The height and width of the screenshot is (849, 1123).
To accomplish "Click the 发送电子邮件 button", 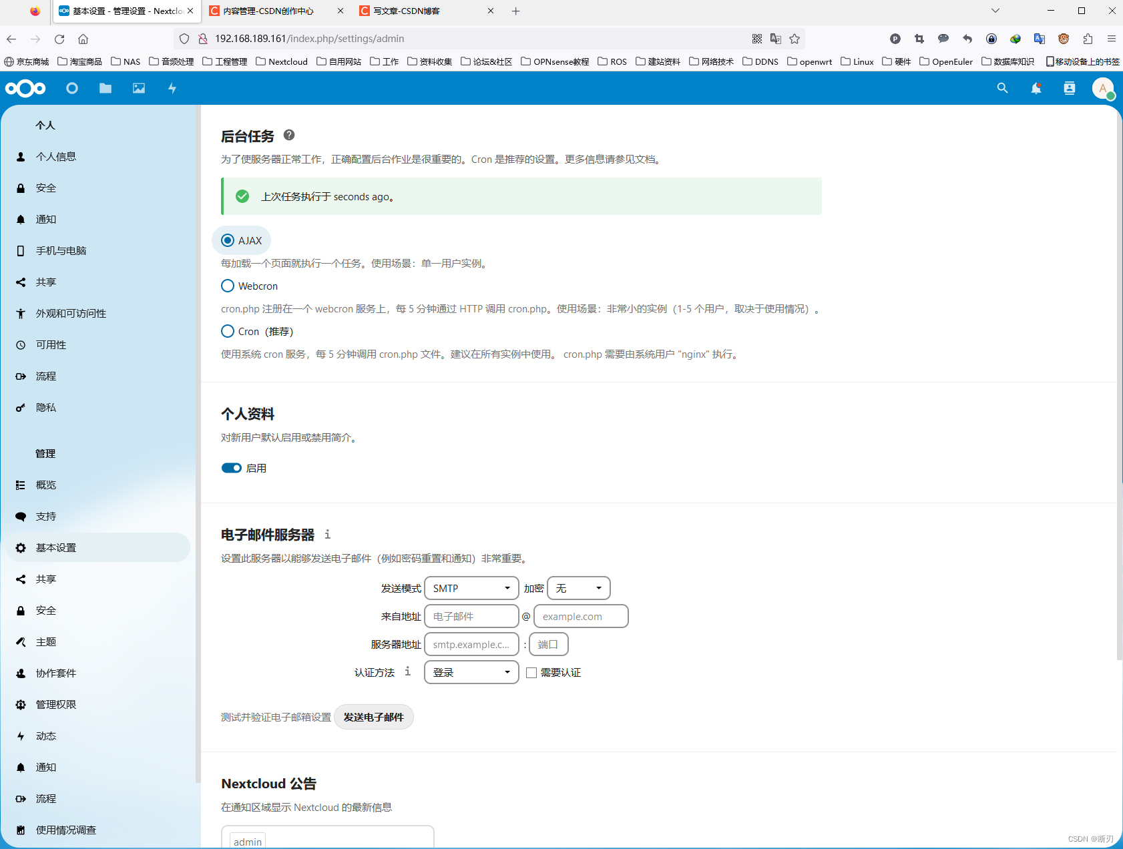I will (374, 717).
